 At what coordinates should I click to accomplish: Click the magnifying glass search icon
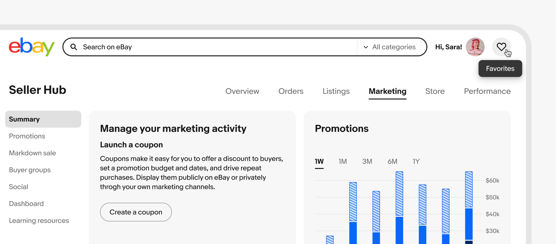point(74,47)
